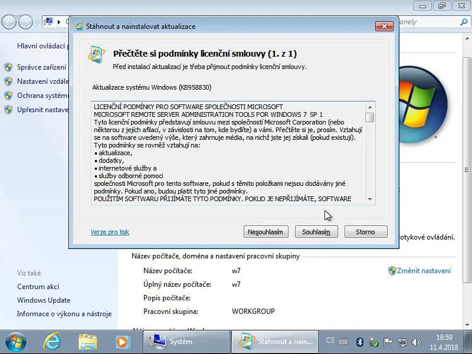Switch to Stáhnout a nain... taskbar window
Screen dimensions: 472x354
pyautogui.click(x=275, y=342)
